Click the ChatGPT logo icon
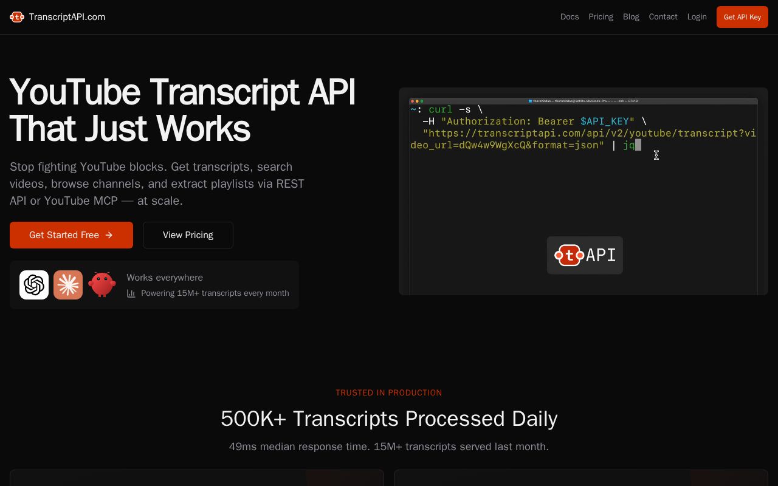The image size is (778, 486). tap(34, 285)
